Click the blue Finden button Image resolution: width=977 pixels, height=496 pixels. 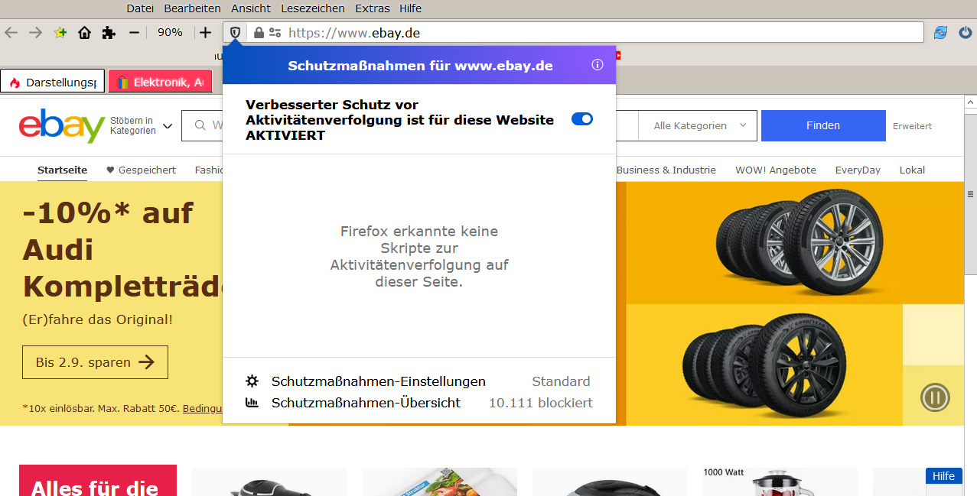click(823, 126)
